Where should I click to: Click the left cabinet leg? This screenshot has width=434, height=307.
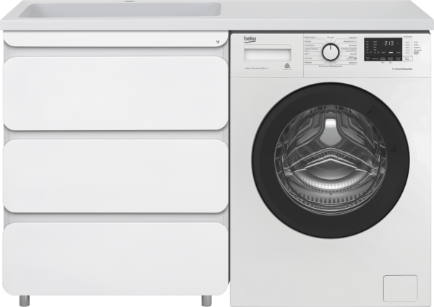coord(22,300)
